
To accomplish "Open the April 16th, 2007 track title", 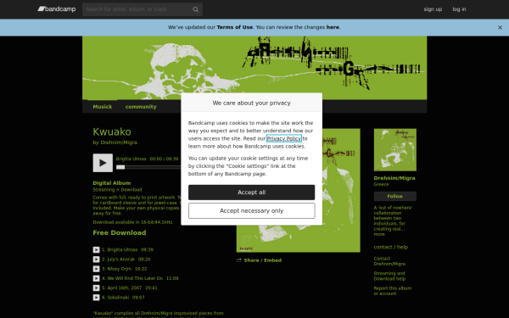I will tap(125, 287).
